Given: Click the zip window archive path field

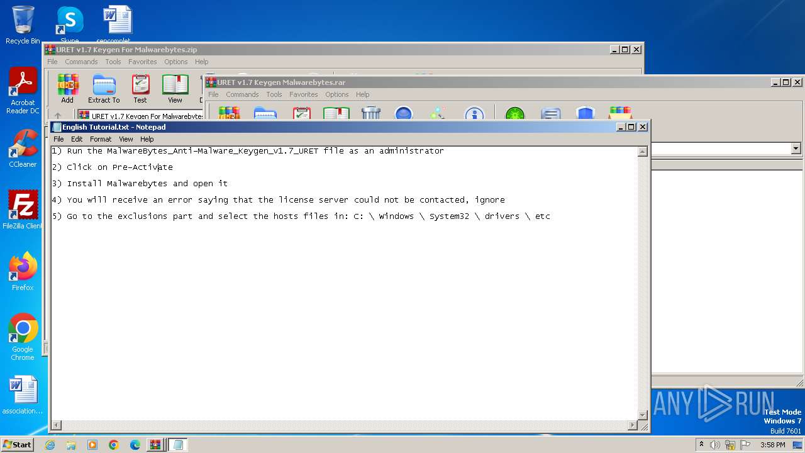Looking at the screenshot, I should pos(140,116).
